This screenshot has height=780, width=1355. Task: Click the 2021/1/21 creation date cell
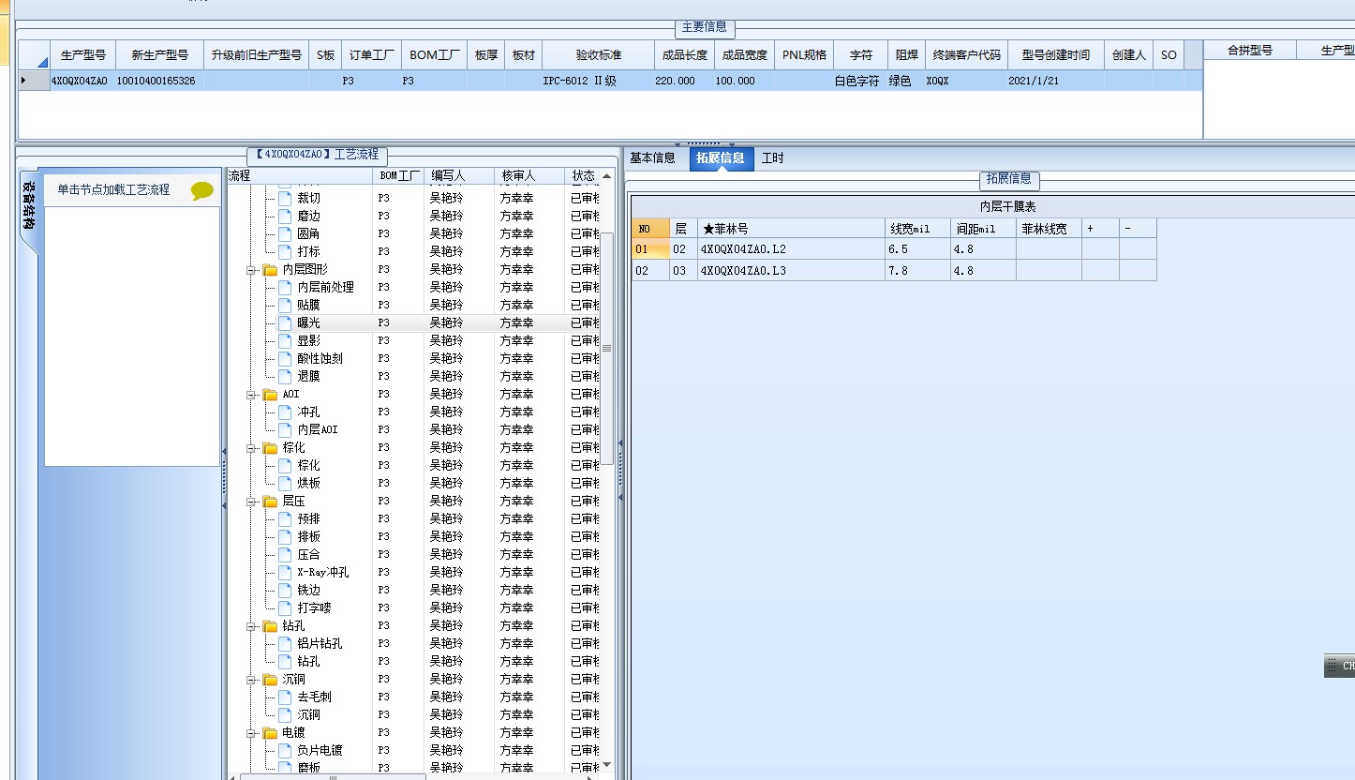[1056, 82]
